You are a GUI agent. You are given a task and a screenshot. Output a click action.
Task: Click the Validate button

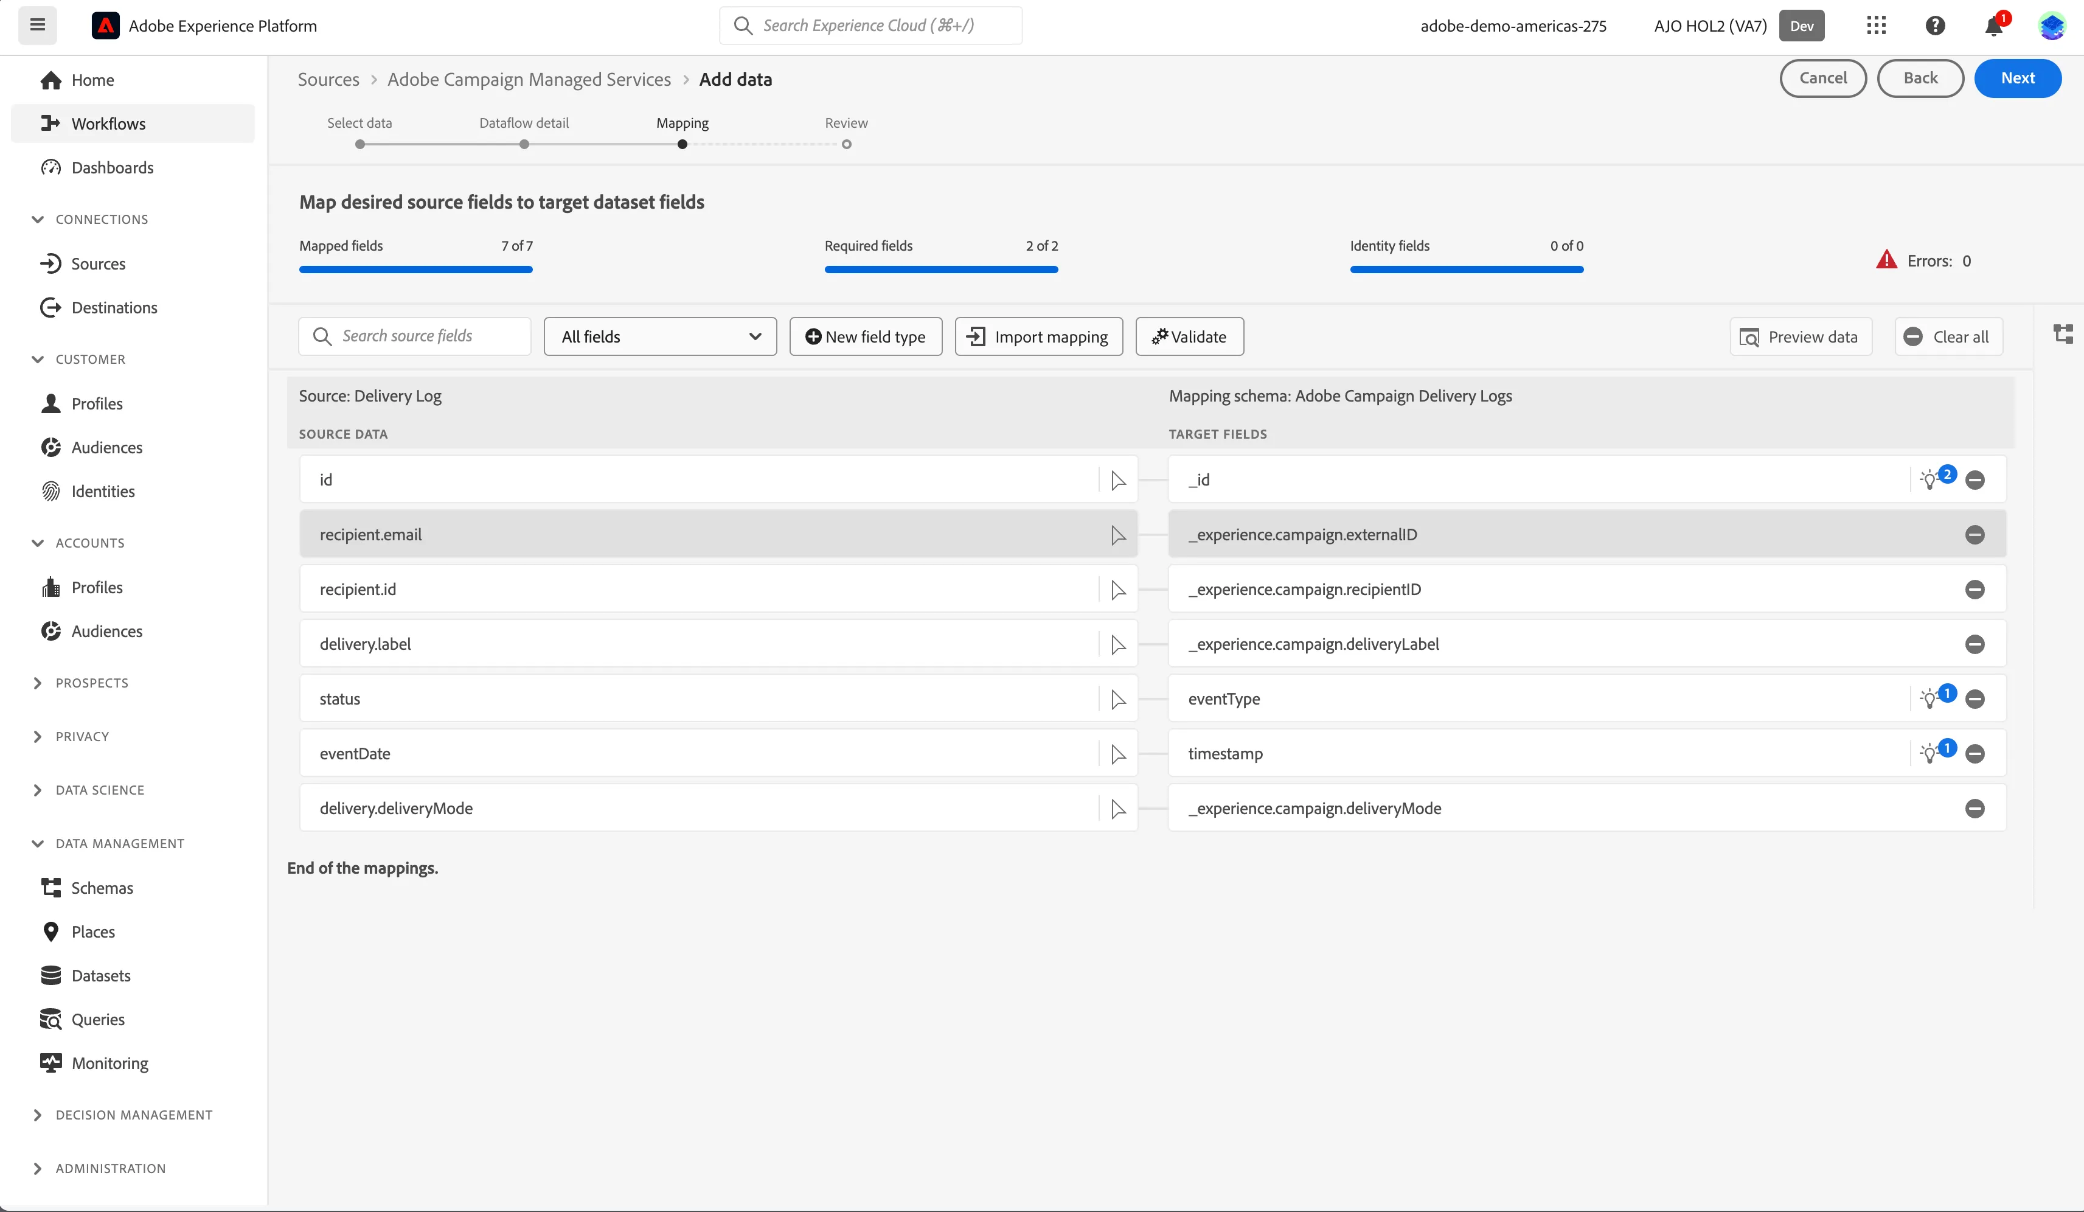point(1189,336)
